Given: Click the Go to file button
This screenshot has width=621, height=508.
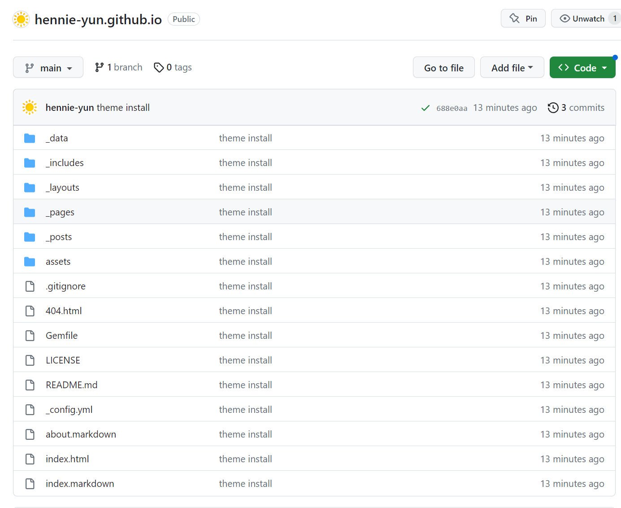Looking at the screenshot, I should (444, 67).
